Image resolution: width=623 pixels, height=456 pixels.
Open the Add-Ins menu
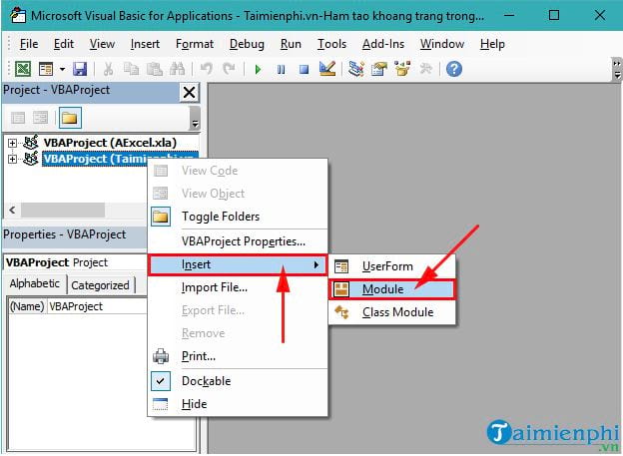(383, 44)
